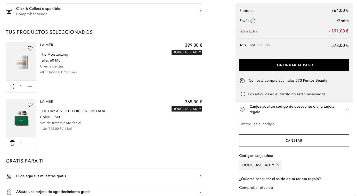Screen dimensions: 357x196
Task: Focus the discount code input field
Action: point(294,124)
